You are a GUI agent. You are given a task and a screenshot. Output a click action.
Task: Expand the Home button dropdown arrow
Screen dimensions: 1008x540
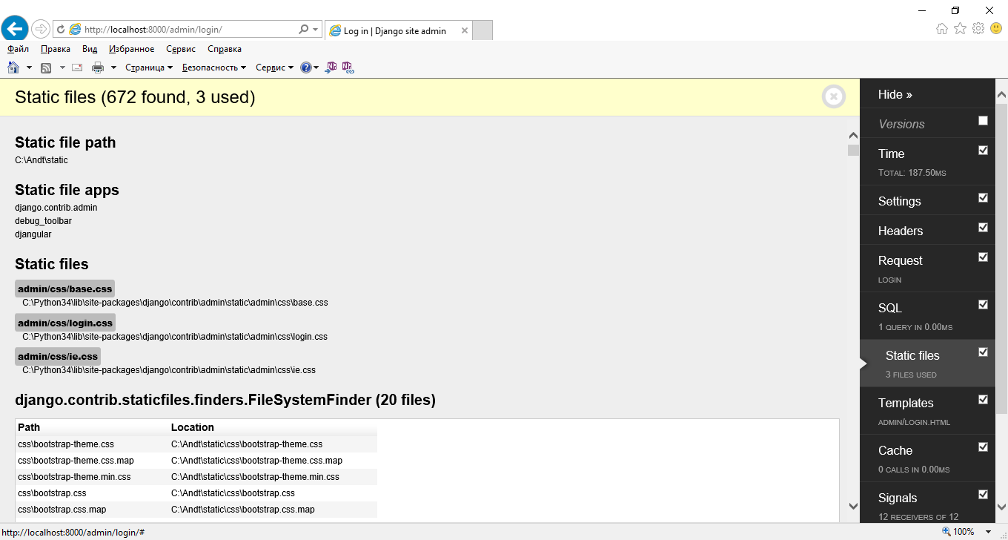(29, 67)
